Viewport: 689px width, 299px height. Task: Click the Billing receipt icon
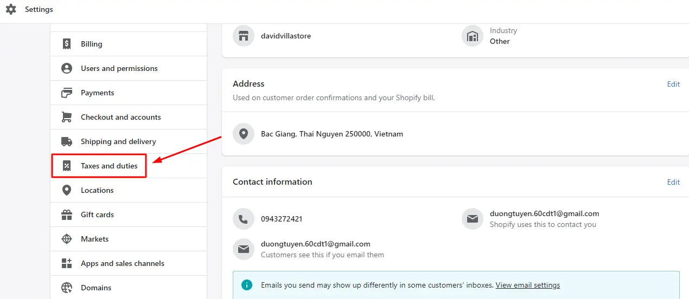pos(67,44)
